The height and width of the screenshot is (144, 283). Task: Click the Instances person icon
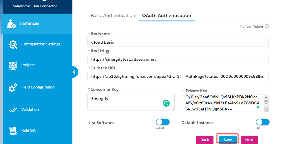point(12,24)
